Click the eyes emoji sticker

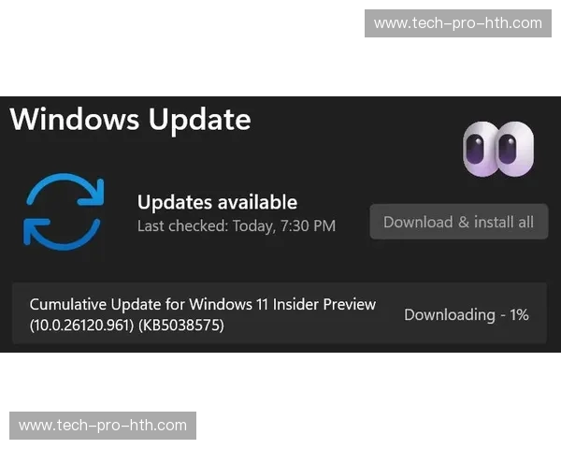coord(498,149)
